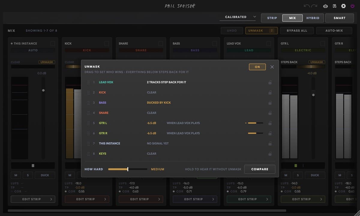
Task: Tick the LEAD VOX strip checkbox
Action: pos(268,43)
